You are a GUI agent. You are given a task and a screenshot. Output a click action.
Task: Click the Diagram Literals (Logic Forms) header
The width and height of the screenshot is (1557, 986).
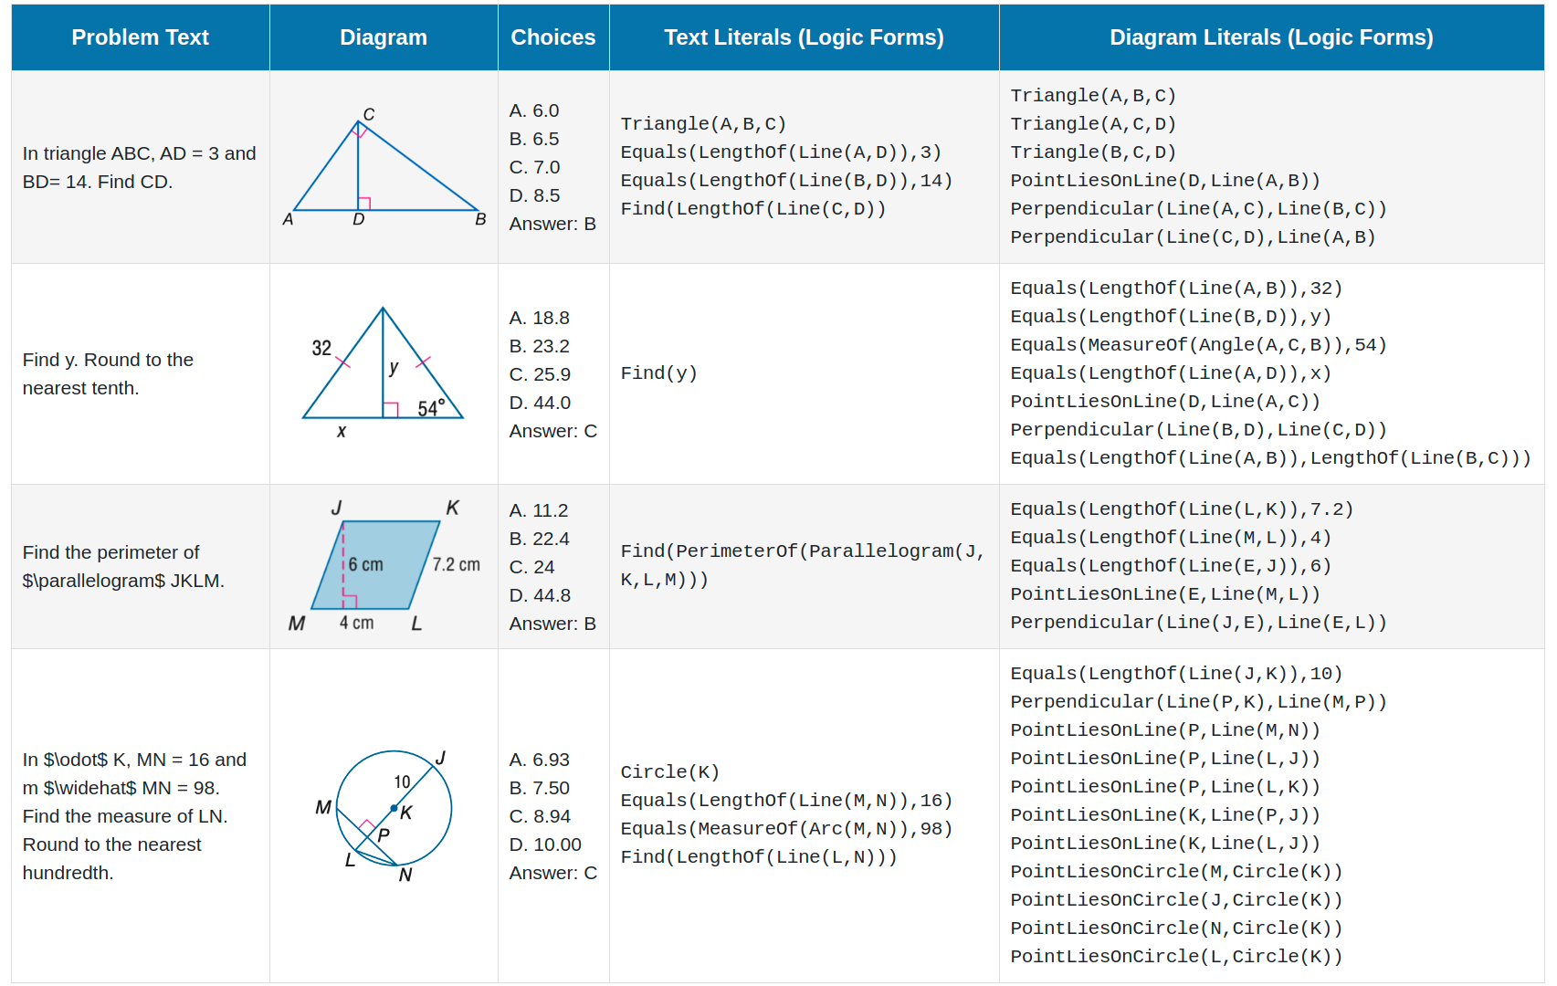click(x=1271, y=37)
